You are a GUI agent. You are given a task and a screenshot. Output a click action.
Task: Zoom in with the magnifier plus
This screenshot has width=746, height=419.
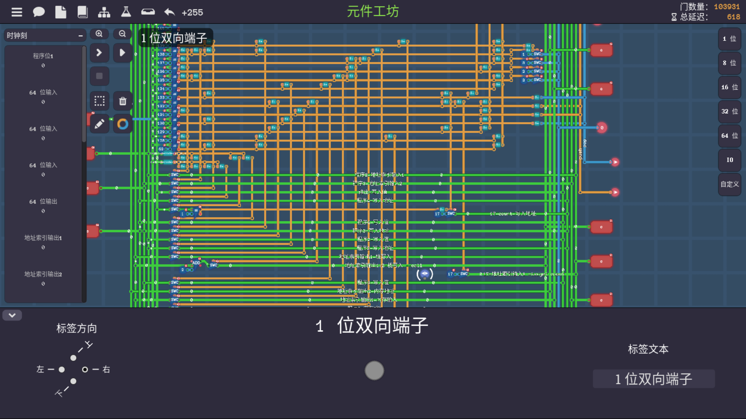click(99, 34)
